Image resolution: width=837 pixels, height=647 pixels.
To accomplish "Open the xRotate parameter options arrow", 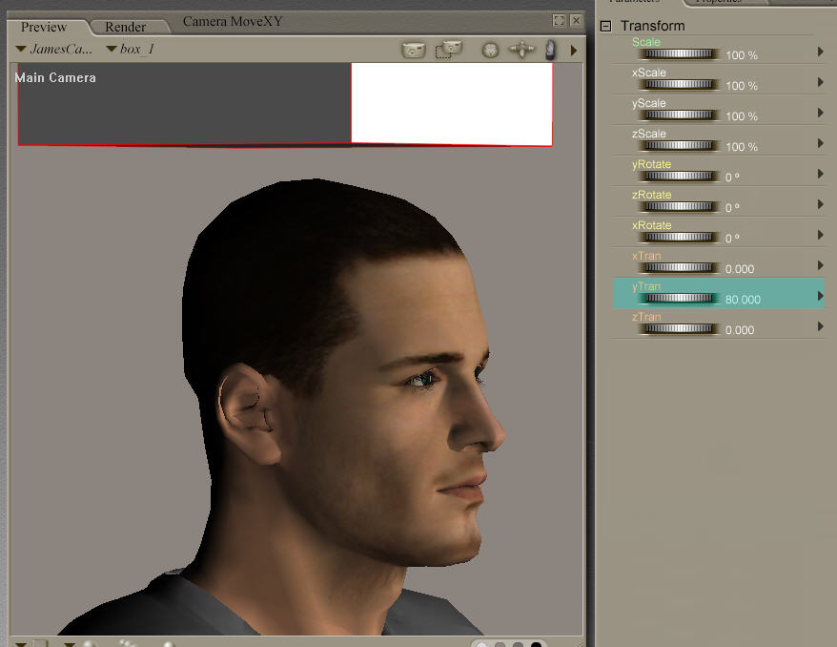I will (821, 235).
